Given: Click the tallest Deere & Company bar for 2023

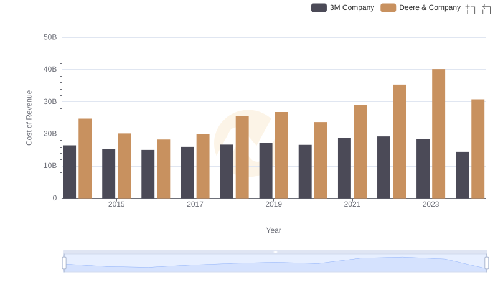Looking at the screenshot, I should (439, 134).
